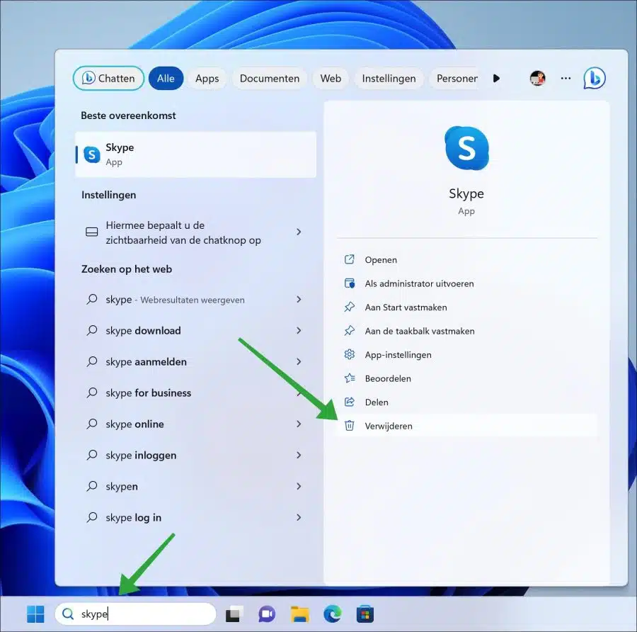
Task: Open File Explorer from the taskbar
Action: coord(300,614)
